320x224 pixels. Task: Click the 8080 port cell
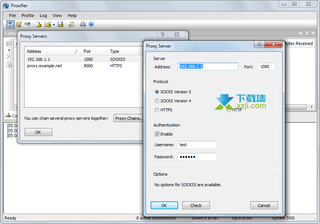pyautogui.click(x=88, y=66)
